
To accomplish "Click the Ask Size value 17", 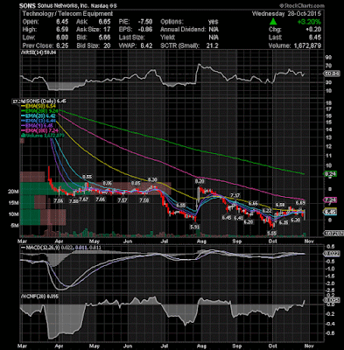I will click(107, 30).
